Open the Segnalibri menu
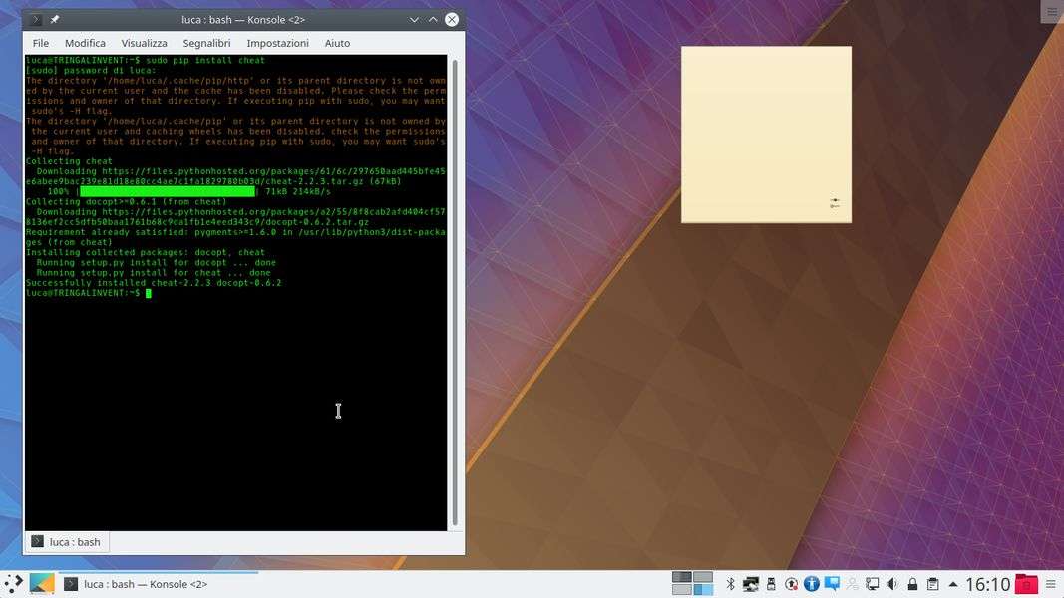The height and width of the screenshot is (598, 1064). 206,43
